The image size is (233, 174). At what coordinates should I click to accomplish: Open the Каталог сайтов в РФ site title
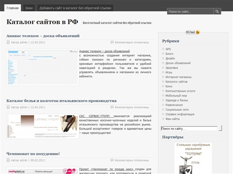(x=42, y=22)
